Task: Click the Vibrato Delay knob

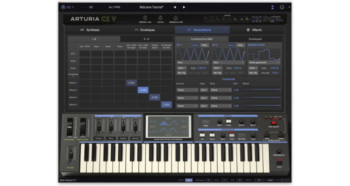Action: [x=252, y=121]
